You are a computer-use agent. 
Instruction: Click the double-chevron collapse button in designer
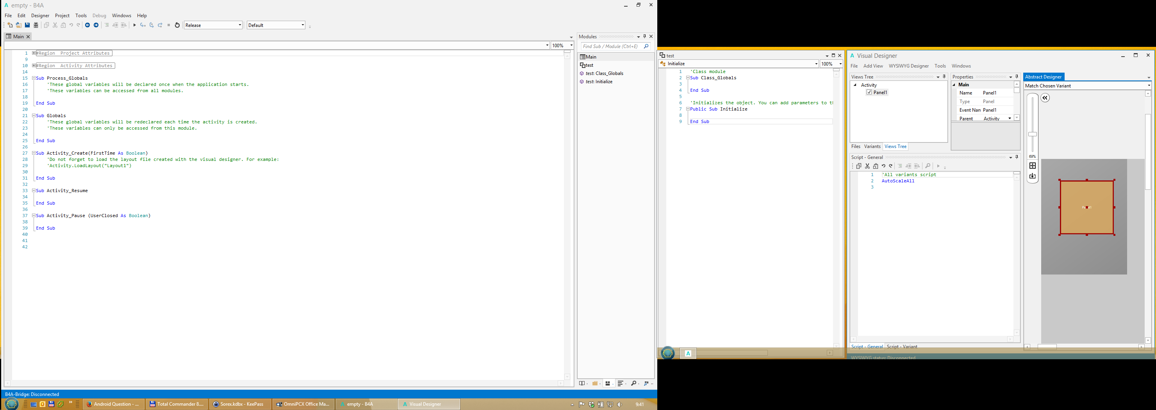tap(1045, 98)
